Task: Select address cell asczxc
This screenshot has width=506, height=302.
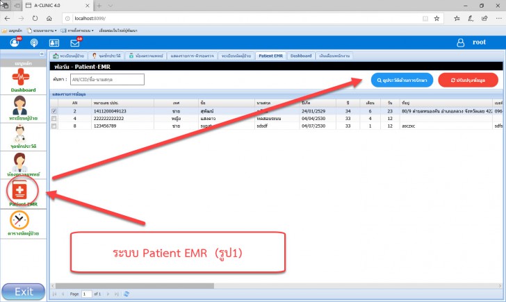Action: click(446, 126)
